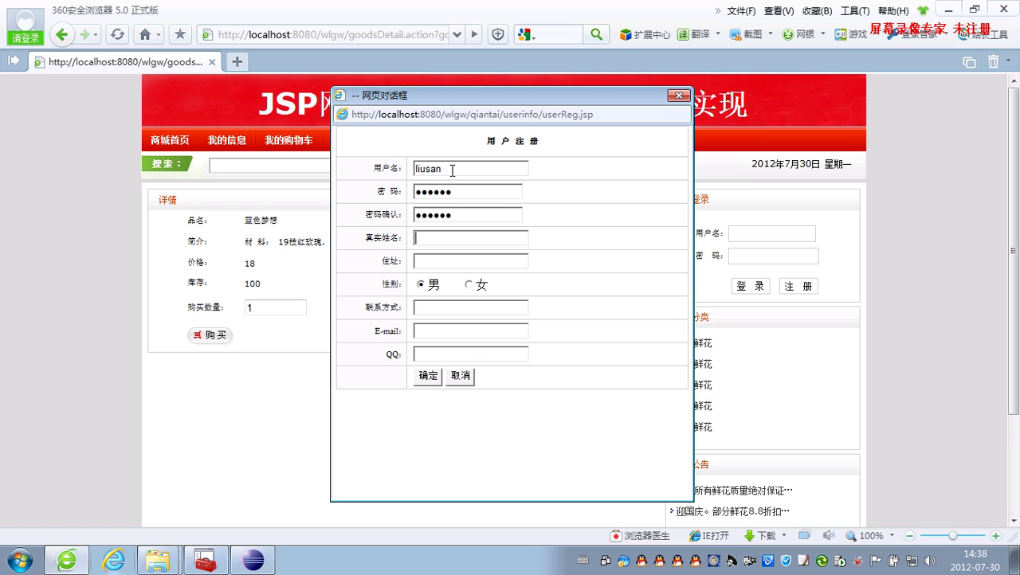
Task: Open 我的信息 in site navigation
Action: coord(227,140)
